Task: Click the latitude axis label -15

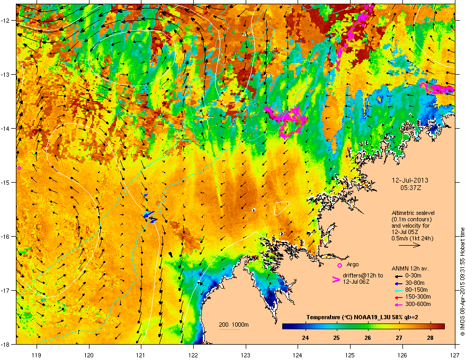Action: 6,182
